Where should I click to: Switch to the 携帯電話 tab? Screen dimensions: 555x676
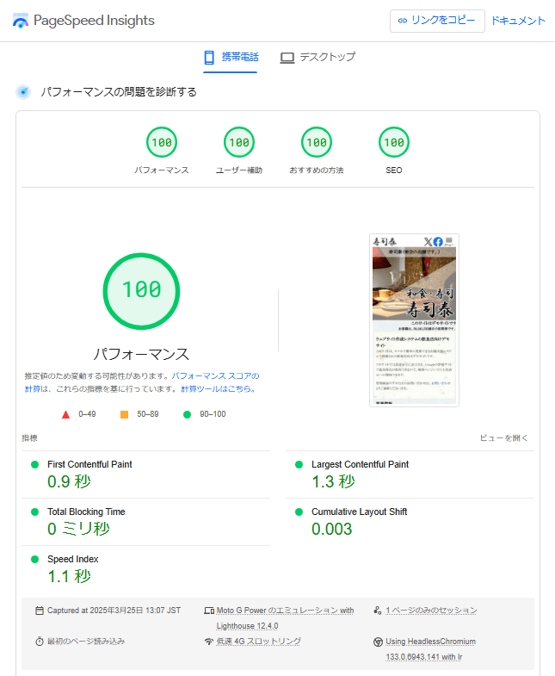(230, 58)
